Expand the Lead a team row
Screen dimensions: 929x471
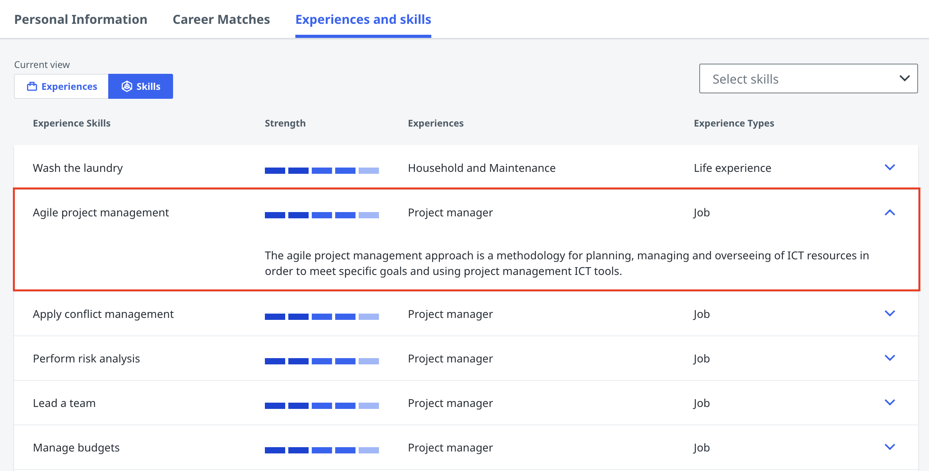pyautogui.click(x=890, y=403)
